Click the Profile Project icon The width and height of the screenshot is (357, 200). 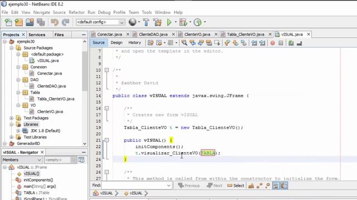(197, 22)
